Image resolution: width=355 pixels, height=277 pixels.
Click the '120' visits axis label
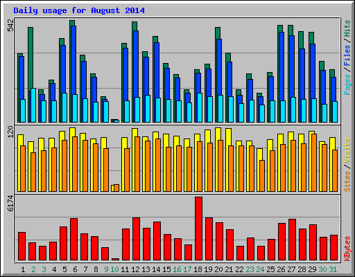tap(10, 132)
